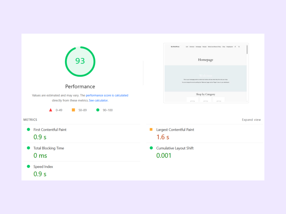Select the orange square beside Largest Contentful Paint
286x214 pixels.
point(151,129)
